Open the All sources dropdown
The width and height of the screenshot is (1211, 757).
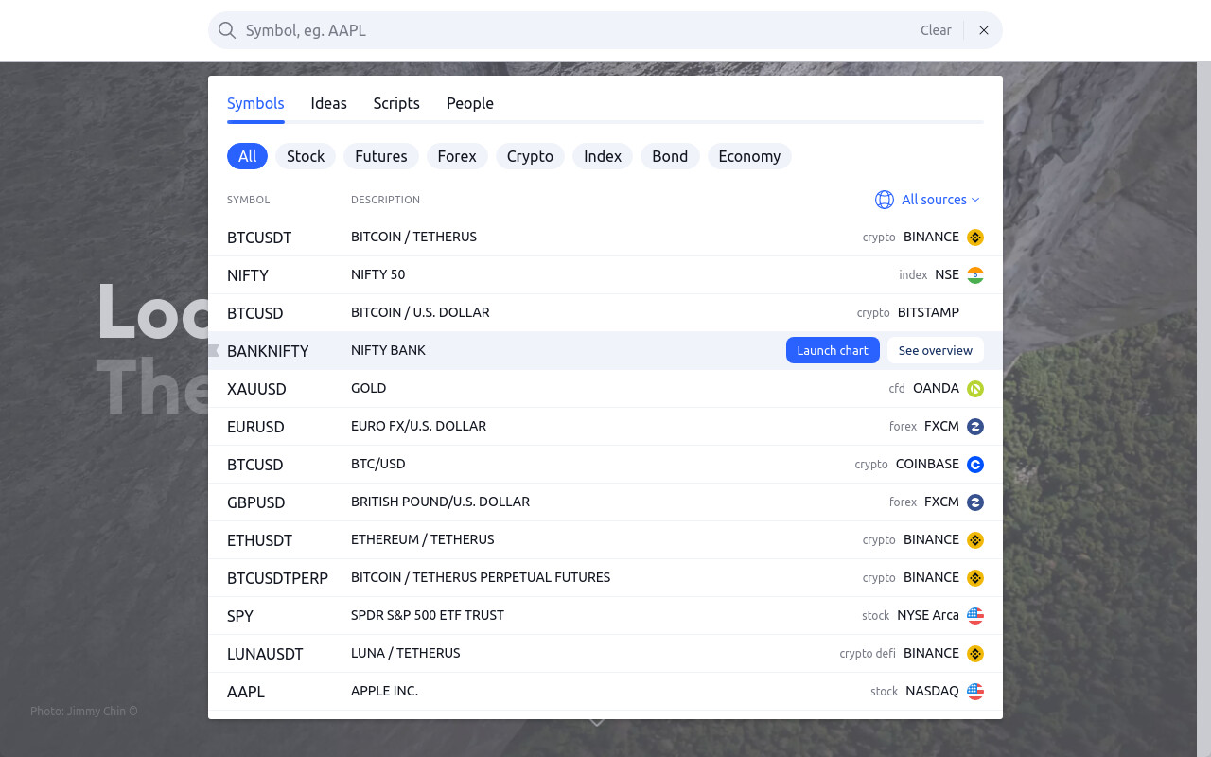928,200
